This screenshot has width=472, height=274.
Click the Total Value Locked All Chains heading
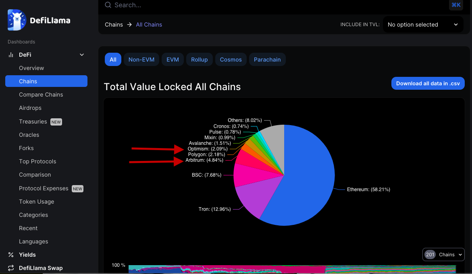tap(172, 87)
